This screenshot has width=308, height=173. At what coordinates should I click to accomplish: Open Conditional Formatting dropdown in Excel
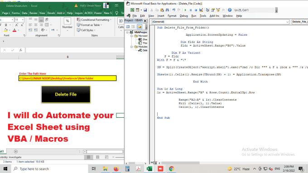(94, 20)
